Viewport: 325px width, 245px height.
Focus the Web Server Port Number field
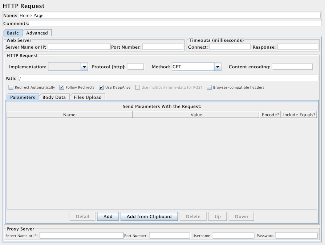[x=163, y=47]
